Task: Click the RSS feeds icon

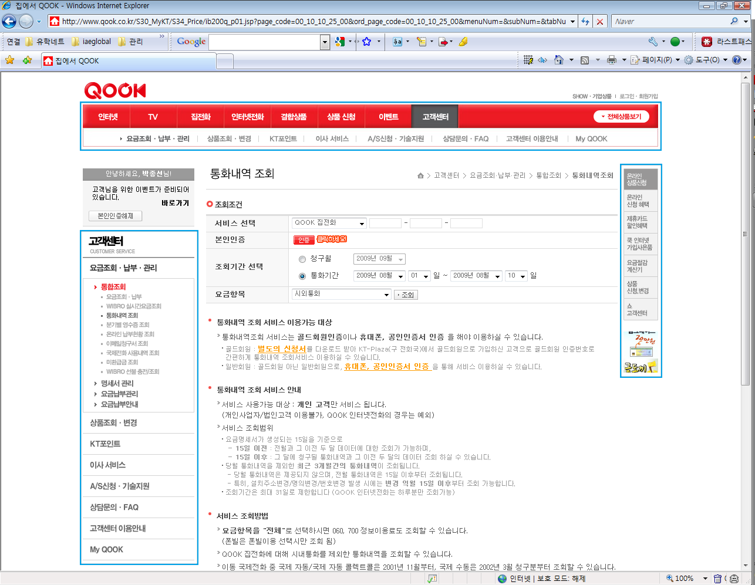Action: coord(585,60)
